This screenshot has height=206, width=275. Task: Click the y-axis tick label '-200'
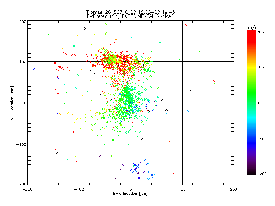click(x=21, y=184)
